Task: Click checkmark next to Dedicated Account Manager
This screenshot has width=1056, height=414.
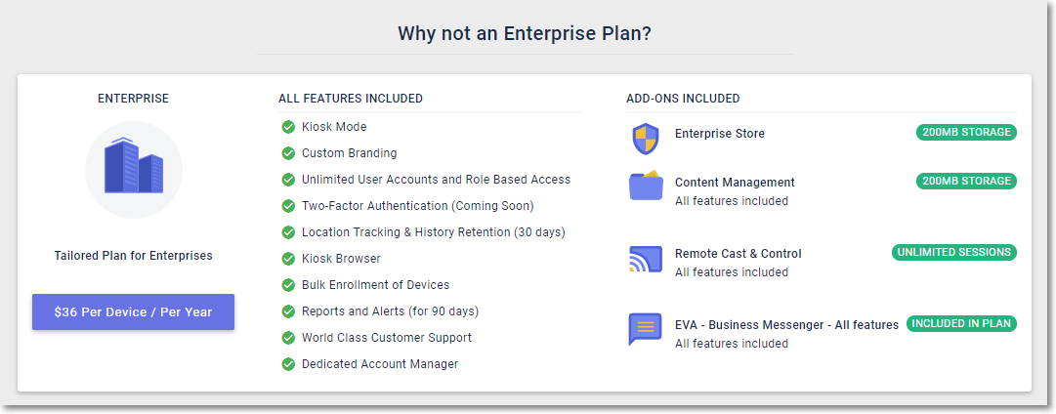Action: [288, 364]
